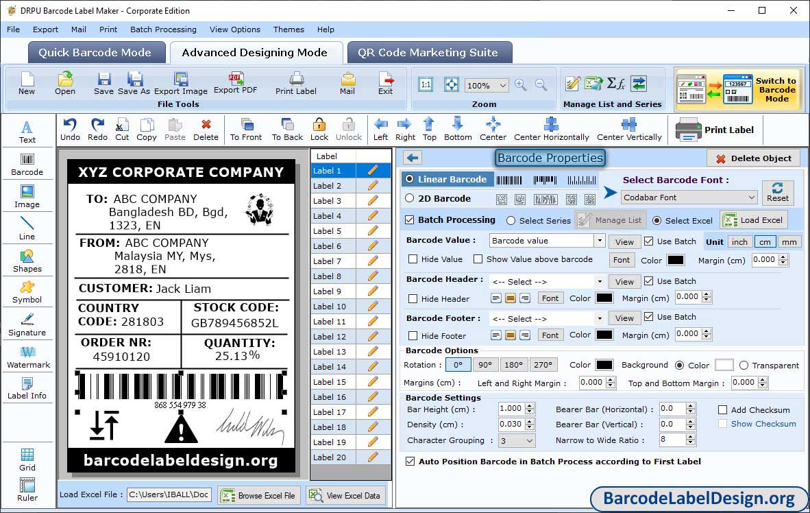The image size is (810, 513).
Task: Select the Barcode tool in sidebar
Action: click(27, 165)
